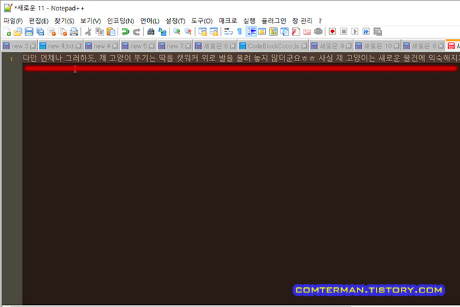Open the 언어(L) menu

pos(150,21)
